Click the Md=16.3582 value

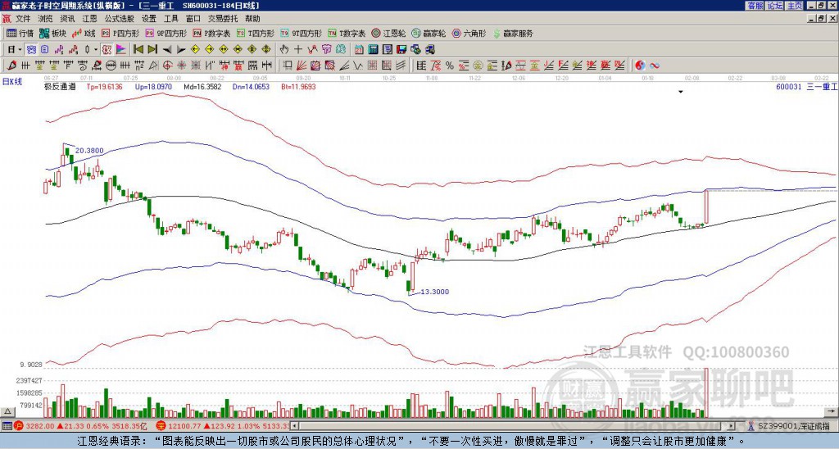click(x=202, y=86)
